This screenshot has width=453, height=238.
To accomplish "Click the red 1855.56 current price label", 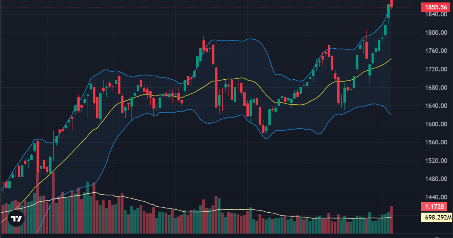I will [x=436, y=7].
